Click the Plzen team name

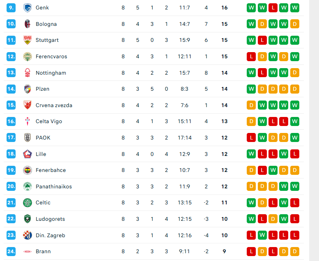click(x=43, y=89)
